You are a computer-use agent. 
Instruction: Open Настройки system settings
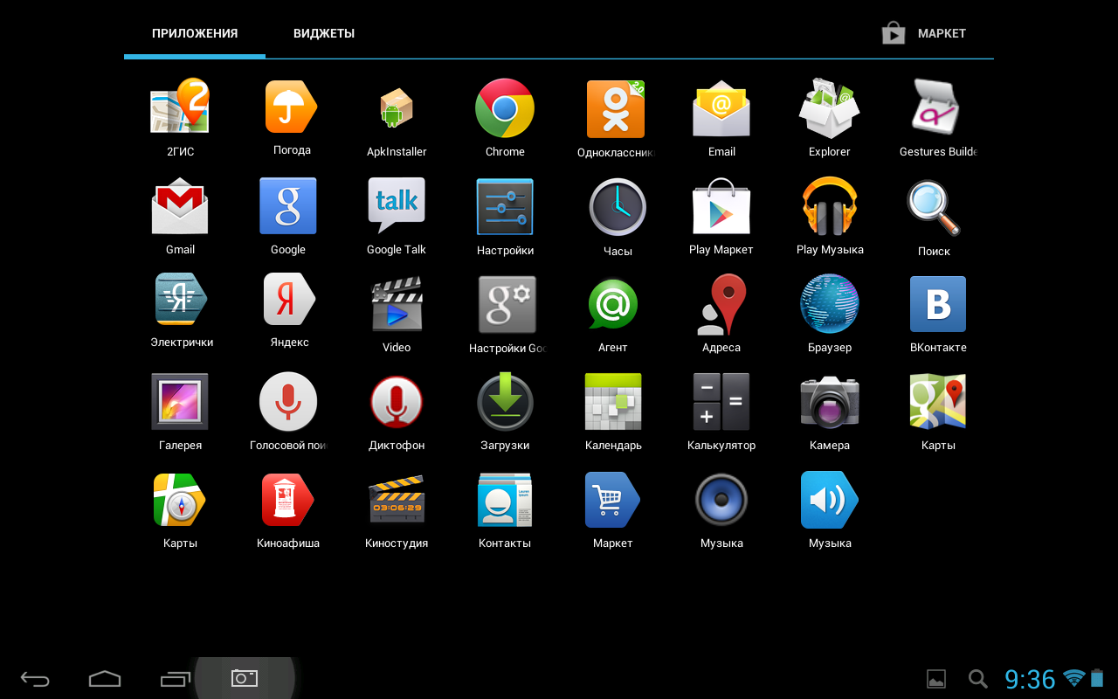click(505, 206)
